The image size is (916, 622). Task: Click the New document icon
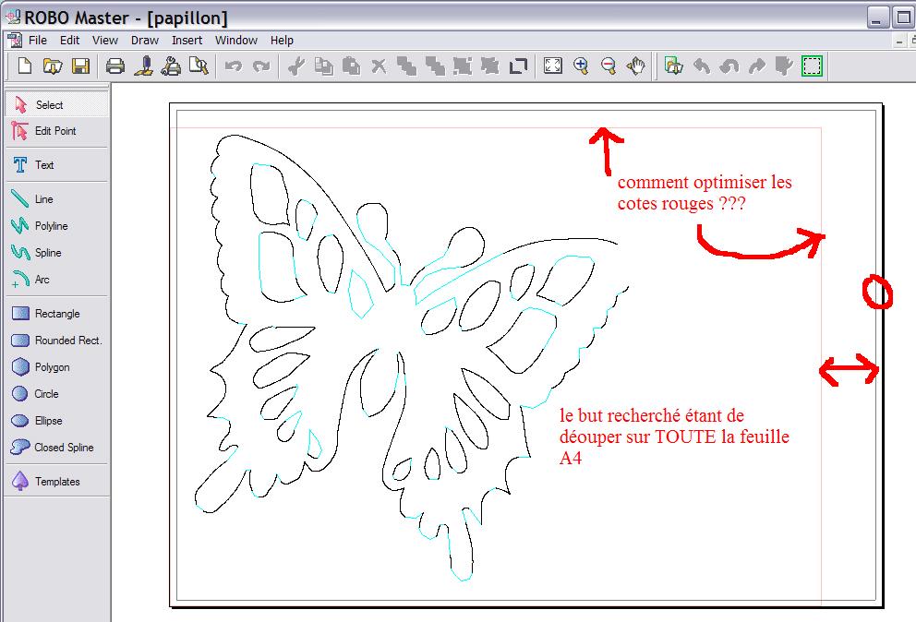(25, 66)
